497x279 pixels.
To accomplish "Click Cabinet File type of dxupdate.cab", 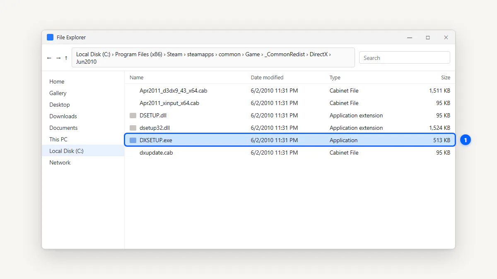I will pyautogui.click(x=344, y=153).
